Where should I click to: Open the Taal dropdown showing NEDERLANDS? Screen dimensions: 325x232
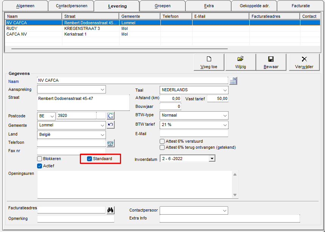coord(225,90)
